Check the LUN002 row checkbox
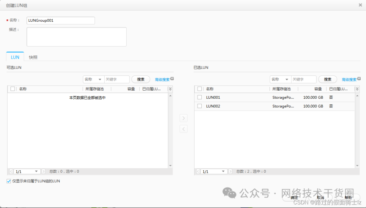 pos(200,106)
